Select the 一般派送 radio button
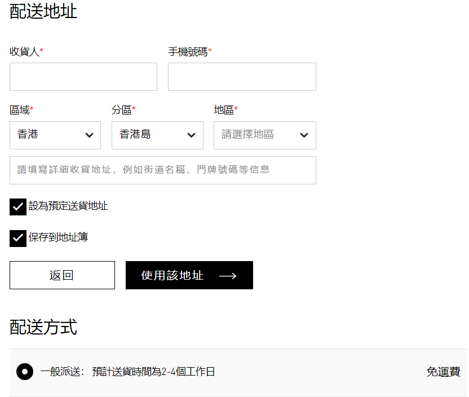This screenshot has height=397, width=469. point(25,372)
